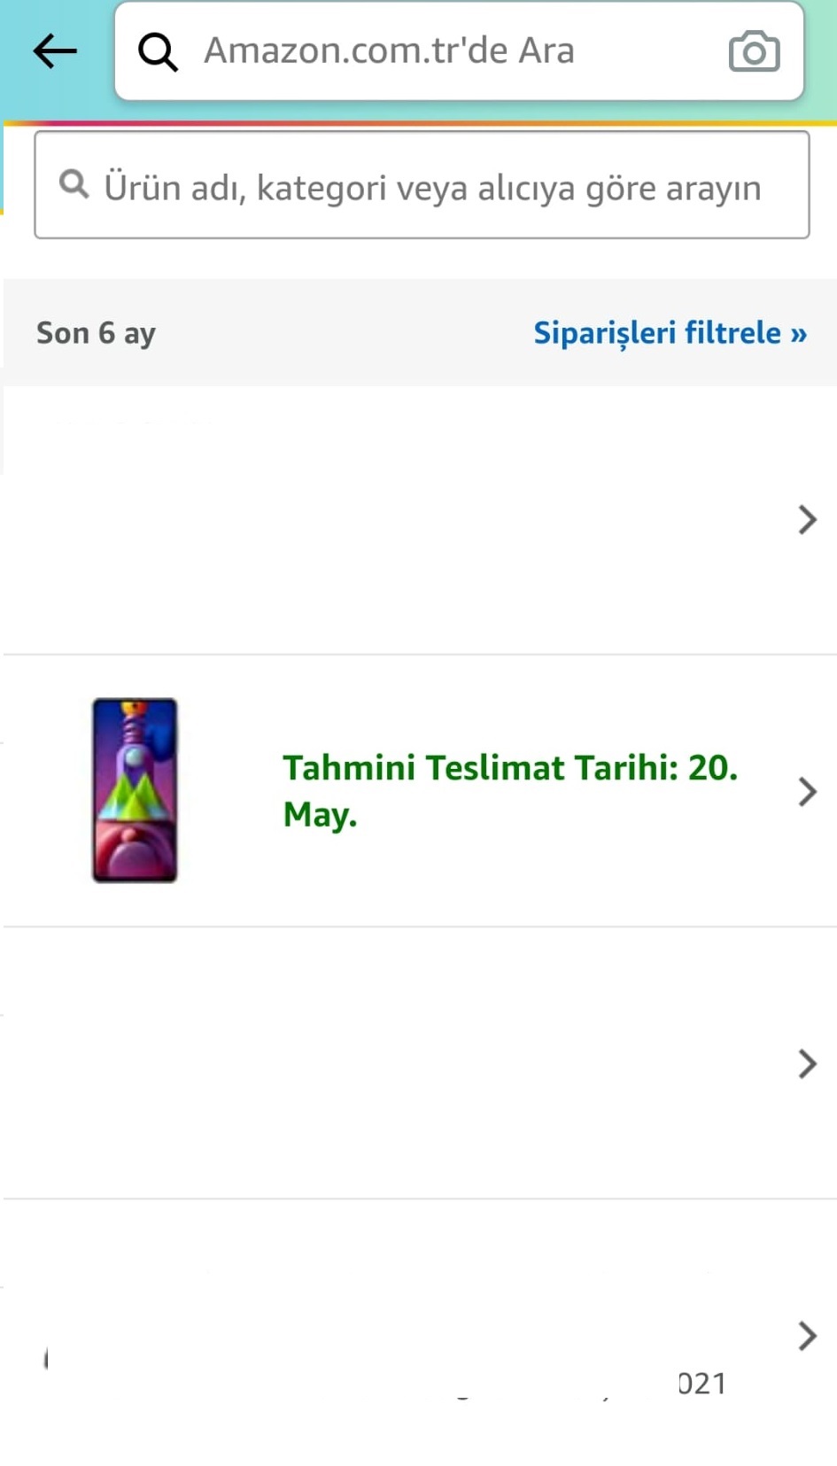Tap the empty area left of delivery date text
The height and width of the screenshot is (1466, 837).
click(229, 790)
